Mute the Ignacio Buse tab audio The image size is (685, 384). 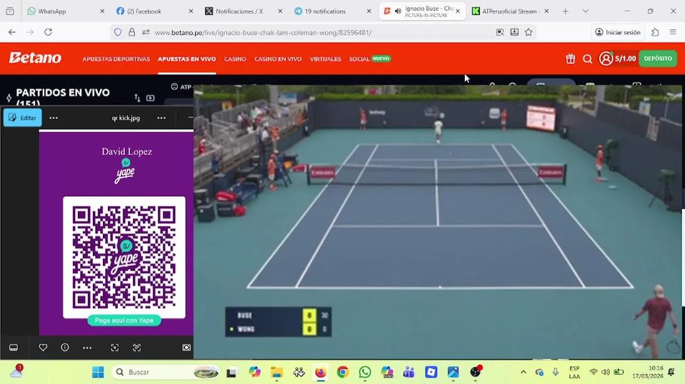[x=398, y=11]
